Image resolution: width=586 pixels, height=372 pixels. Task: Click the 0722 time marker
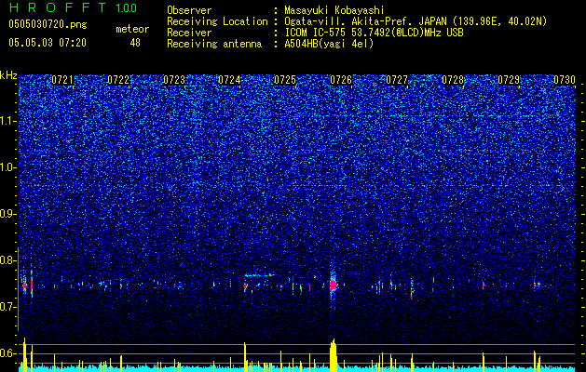coord(118,80)
